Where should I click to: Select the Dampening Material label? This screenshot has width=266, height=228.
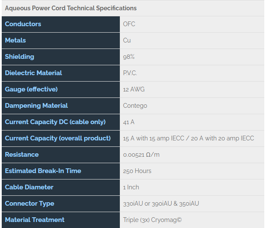tap(36, 106)
